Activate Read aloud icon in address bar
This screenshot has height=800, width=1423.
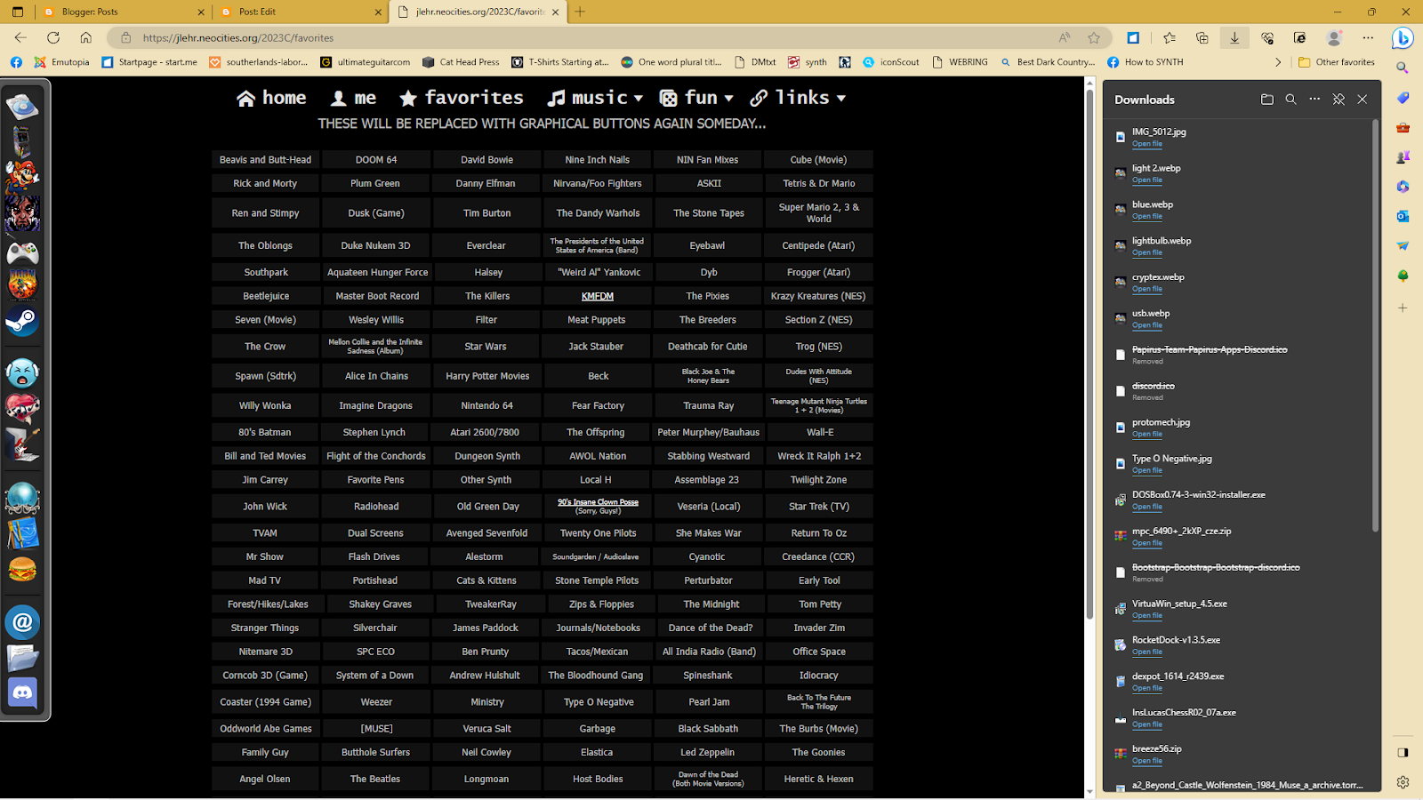(1065, 37)
